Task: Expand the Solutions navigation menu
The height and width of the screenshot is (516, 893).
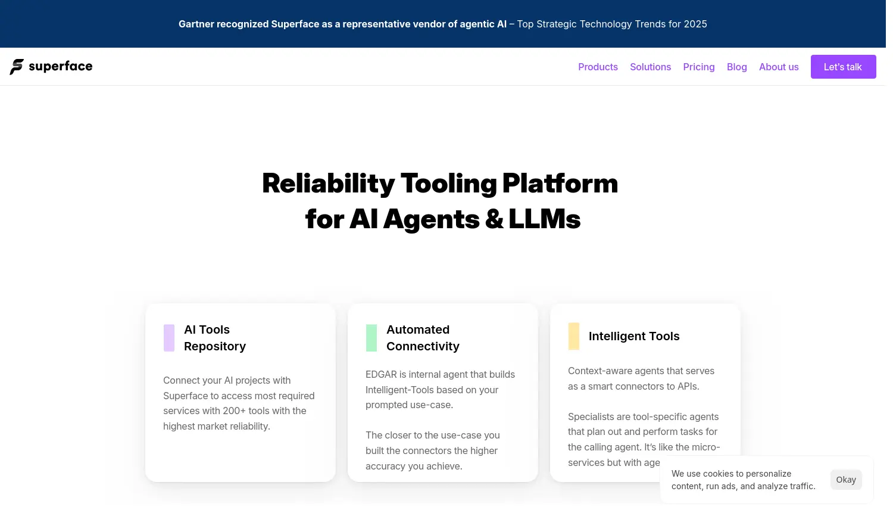Action: click(x=650, y=67)
